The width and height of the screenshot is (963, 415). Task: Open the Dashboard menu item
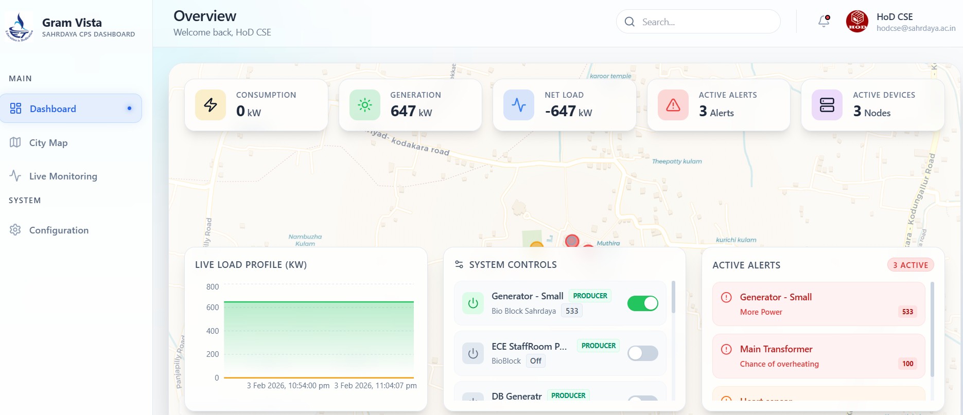pyautogui.click(x=71, y=109)
